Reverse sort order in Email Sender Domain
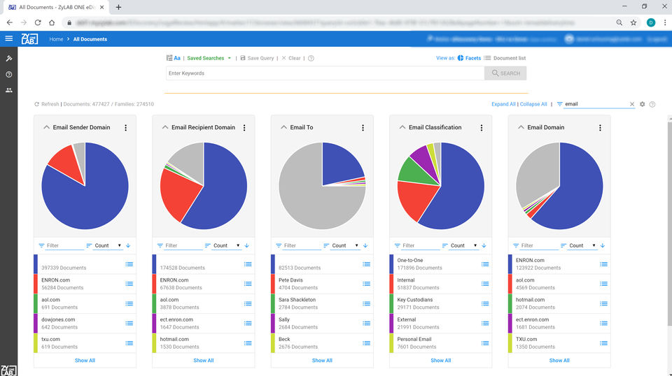The width and height of the screenshot is (672, 376). tap(128, 245)
